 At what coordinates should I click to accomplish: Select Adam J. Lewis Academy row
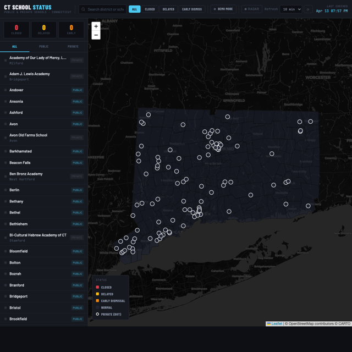click(x=44, y=76)
